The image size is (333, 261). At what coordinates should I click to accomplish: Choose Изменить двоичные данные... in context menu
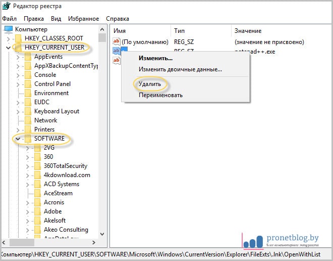(180, 69)
